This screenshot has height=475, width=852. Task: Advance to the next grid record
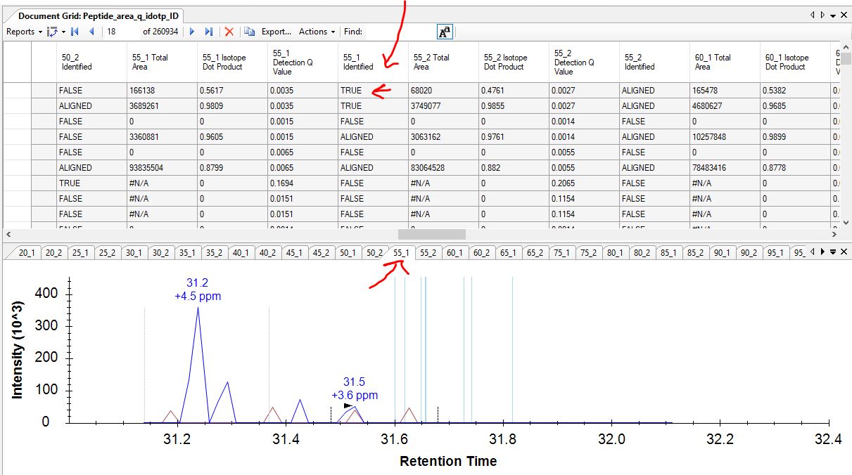192,32
